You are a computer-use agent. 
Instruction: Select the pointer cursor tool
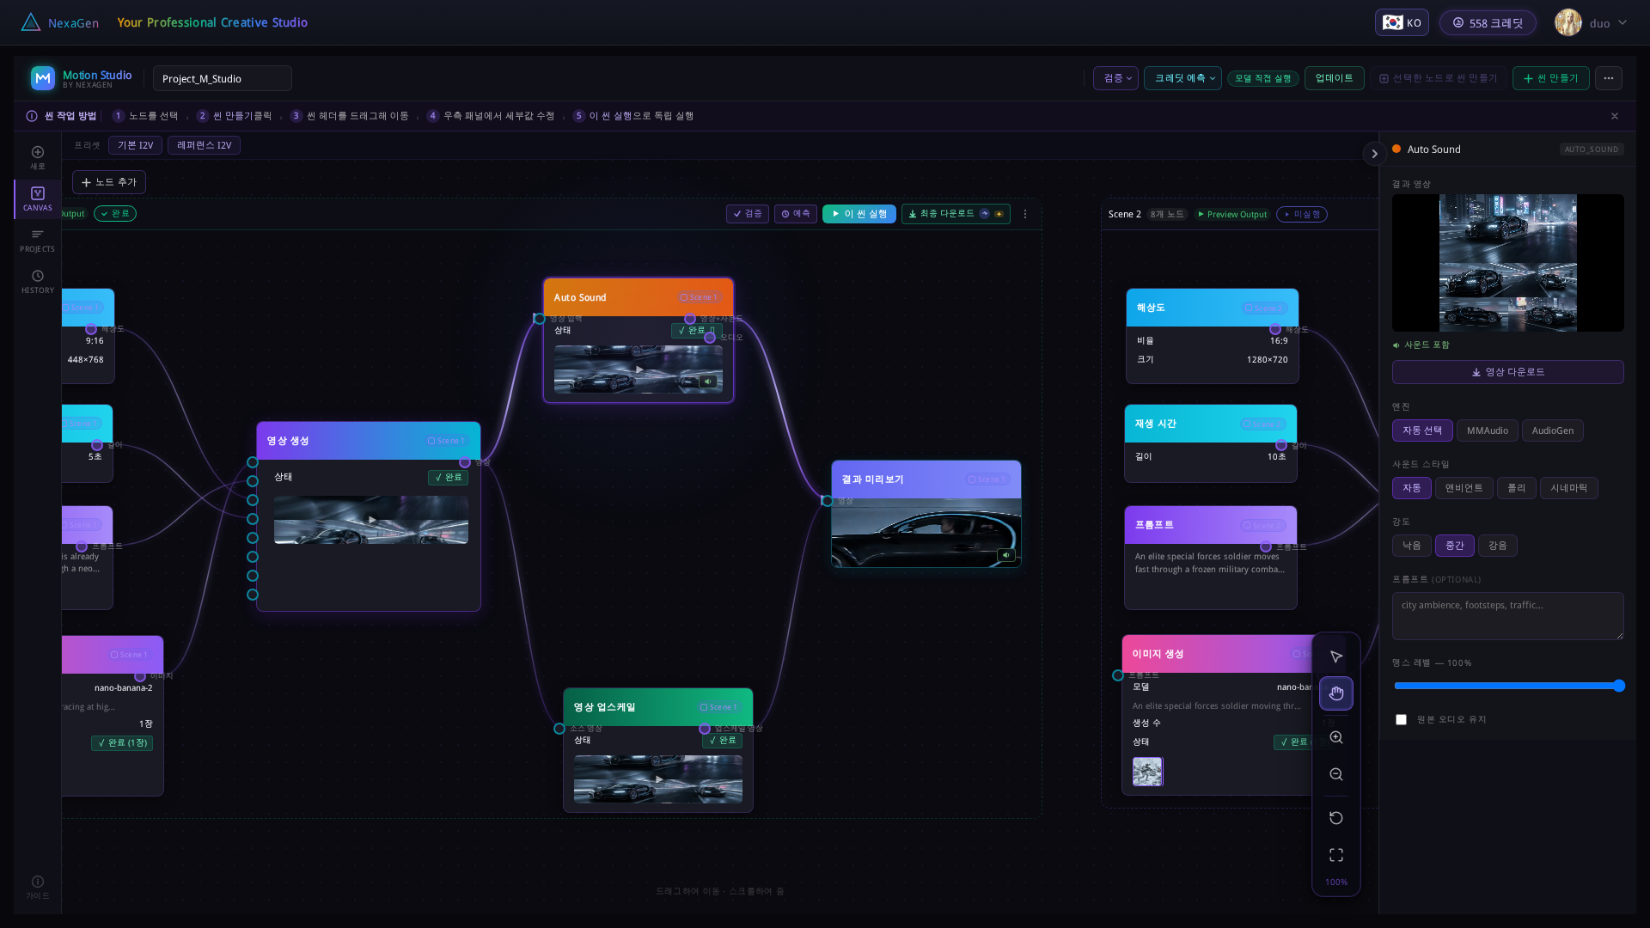1336,656
